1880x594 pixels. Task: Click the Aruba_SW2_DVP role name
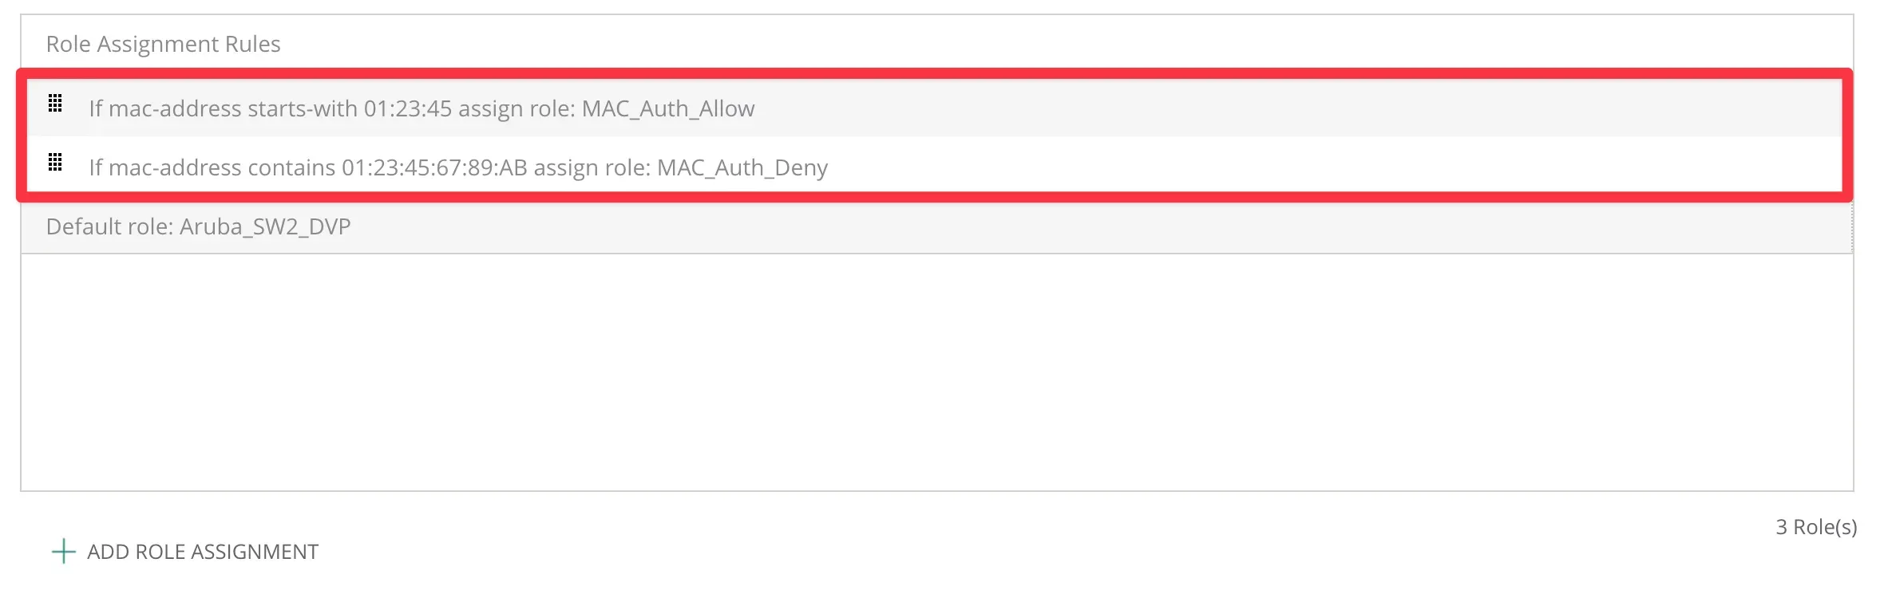click(x=265, y=227)
